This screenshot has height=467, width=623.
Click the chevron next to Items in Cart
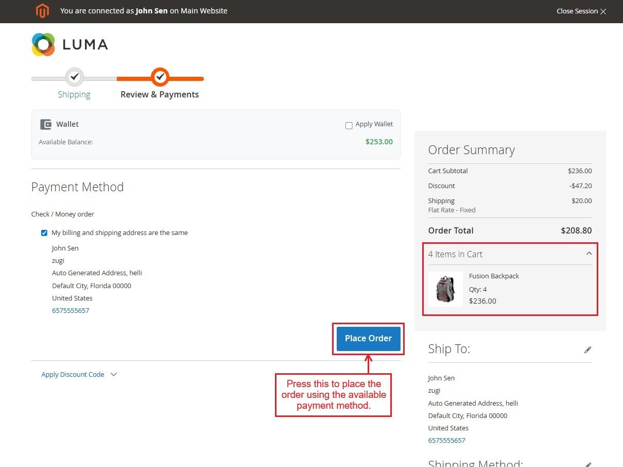point(589,254)
